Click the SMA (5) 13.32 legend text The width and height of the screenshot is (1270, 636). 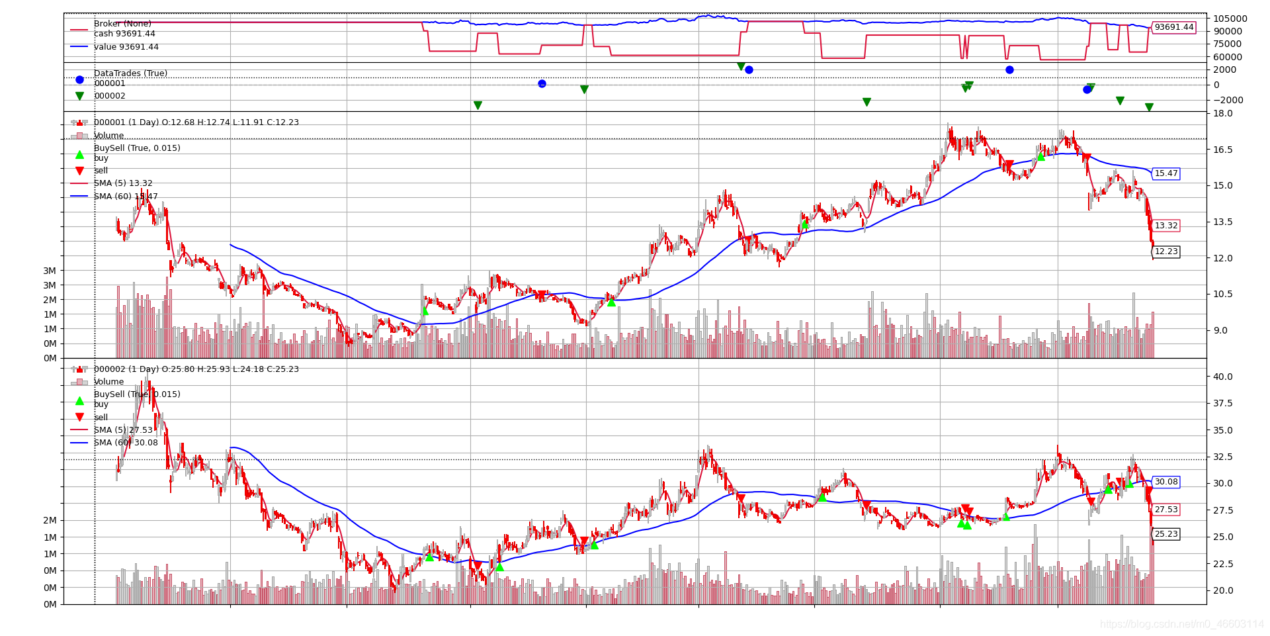(x=123, y=183)
